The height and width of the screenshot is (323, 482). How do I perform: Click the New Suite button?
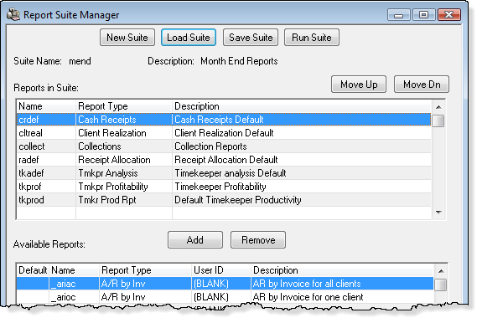(127, 38)
